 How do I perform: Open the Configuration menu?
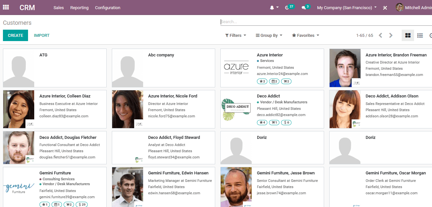(x=108, y=7)
